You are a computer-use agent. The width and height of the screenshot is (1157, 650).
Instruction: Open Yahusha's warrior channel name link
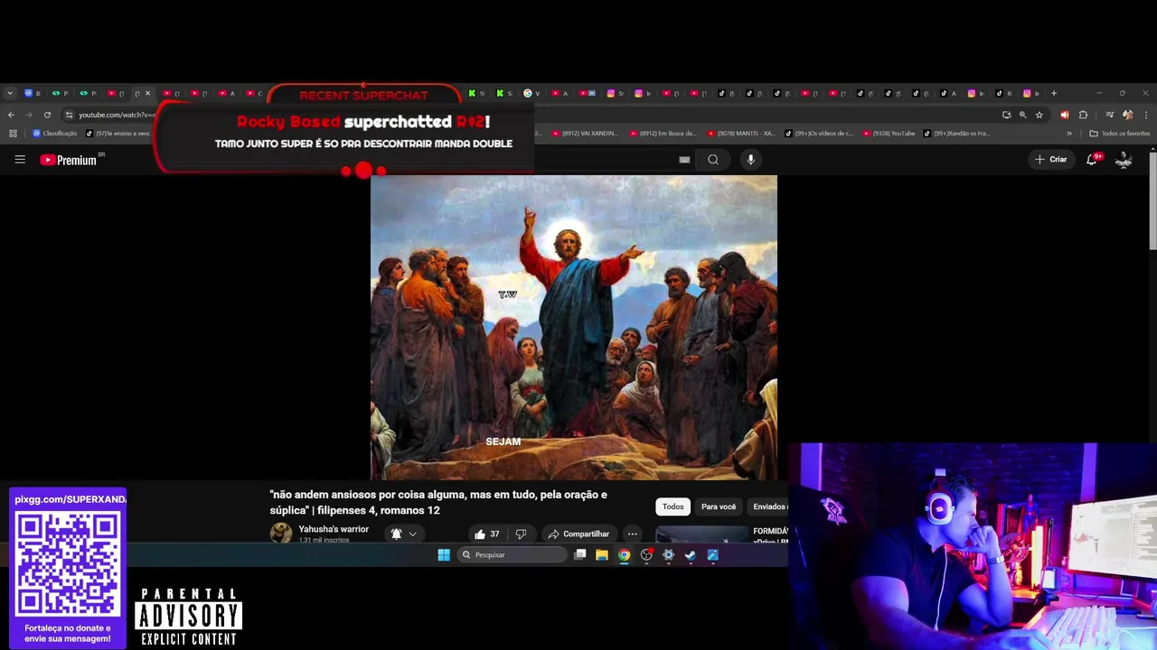[x=334, y=529]
